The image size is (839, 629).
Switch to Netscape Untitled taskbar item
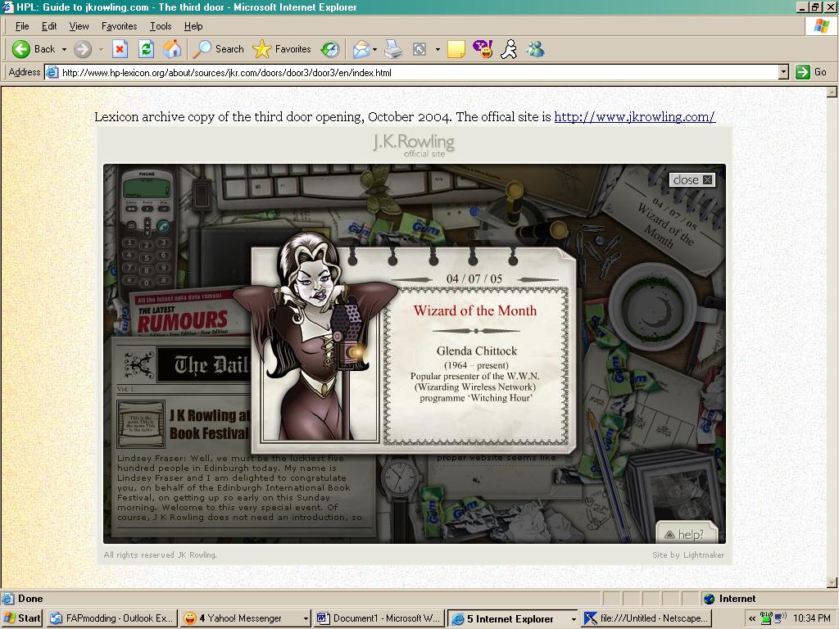(647, 618)
